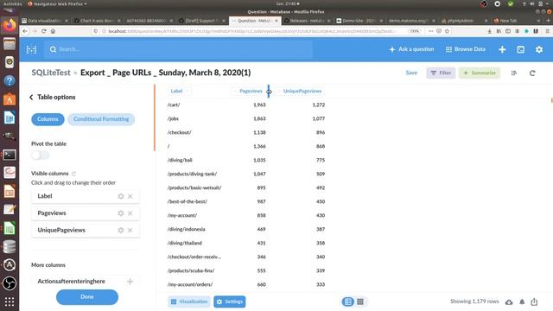Open settings gear for Label column
Screen dimensions: 553x311
[x=121, y=196]
